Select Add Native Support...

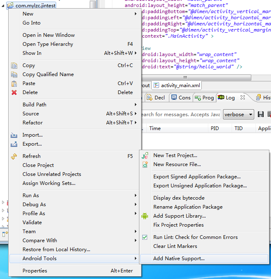[x=204, y=259]
